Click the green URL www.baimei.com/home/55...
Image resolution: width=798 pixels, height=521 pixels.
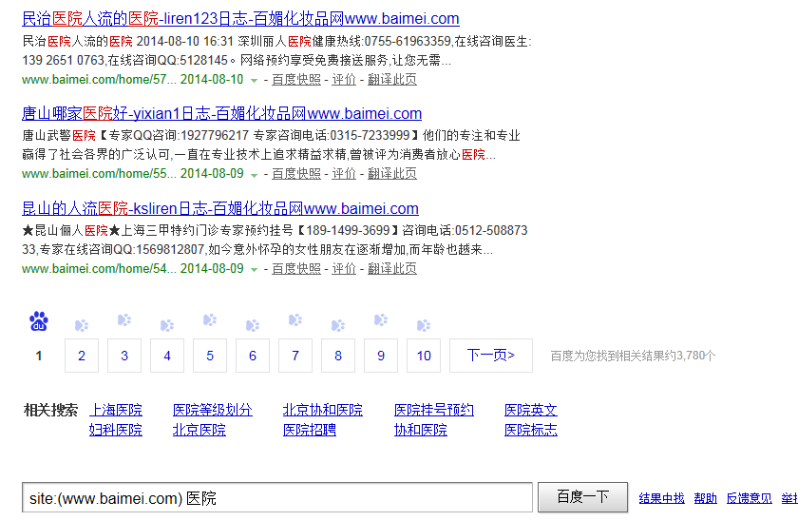pos(99,174)
